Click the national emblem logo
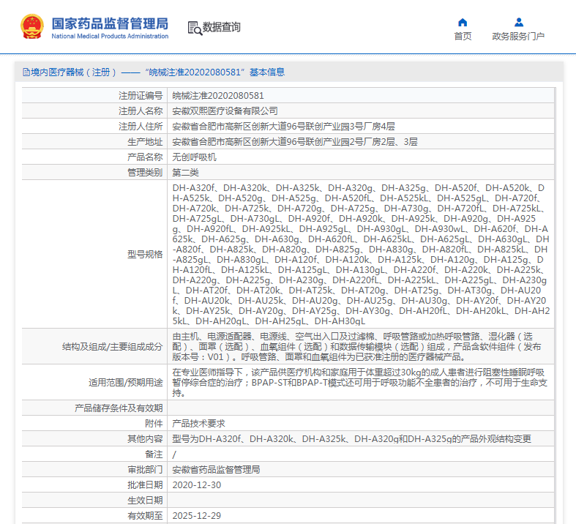This screenshot has height=524, width=576. coord(32,26)
